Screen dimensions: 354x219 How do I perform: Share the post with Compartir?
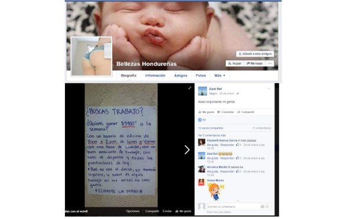point(245,112)
